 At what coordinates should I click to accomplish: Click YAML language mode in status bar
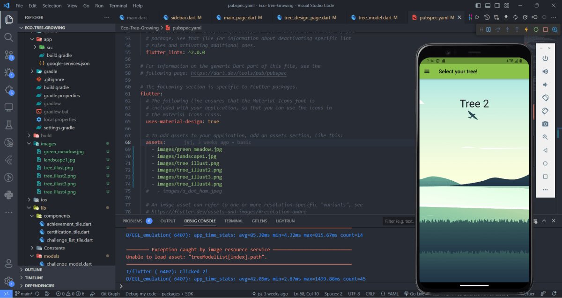(389, 294)
